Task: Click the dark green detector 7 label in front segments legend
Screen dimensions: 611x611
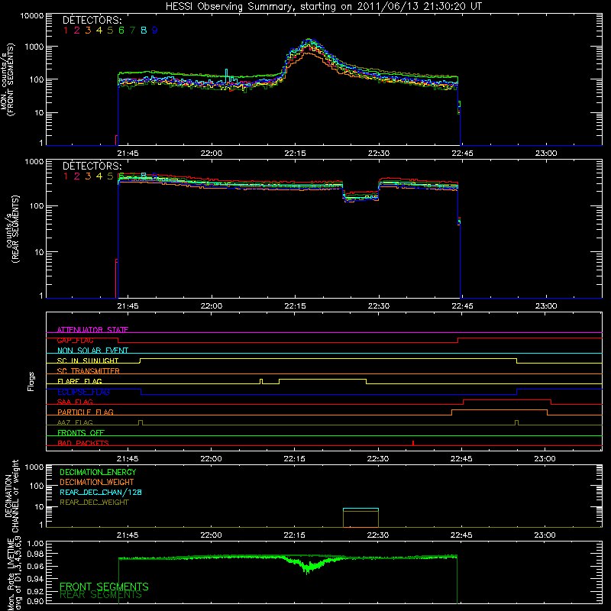Action: click(132, 31)
